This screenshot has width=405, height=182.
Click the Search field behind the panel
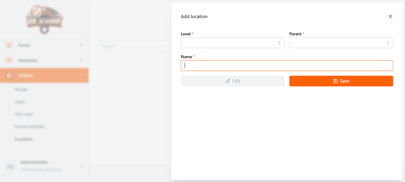135,46
